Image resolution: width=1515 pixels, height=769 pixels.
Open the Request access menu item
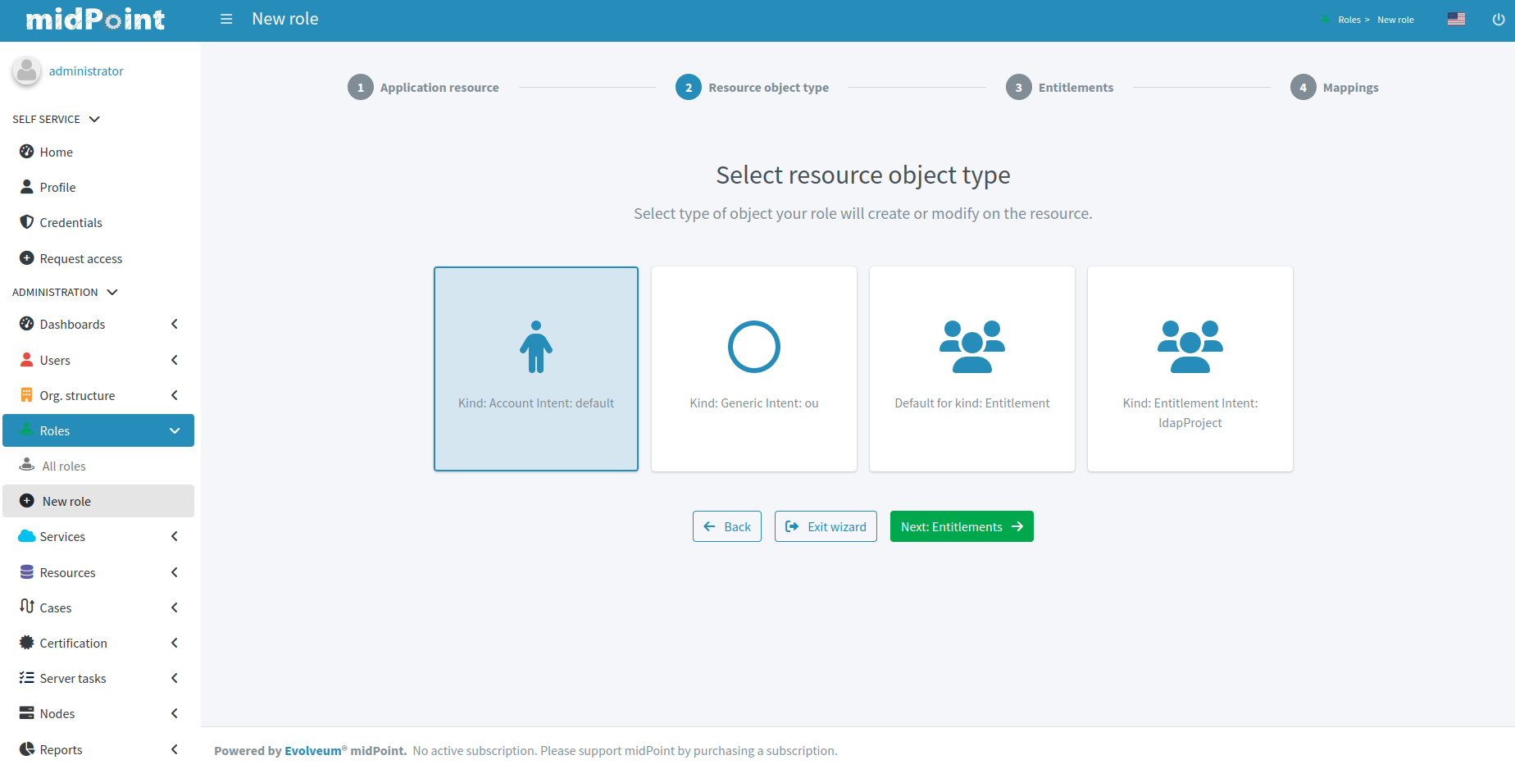tap(80, 258)
